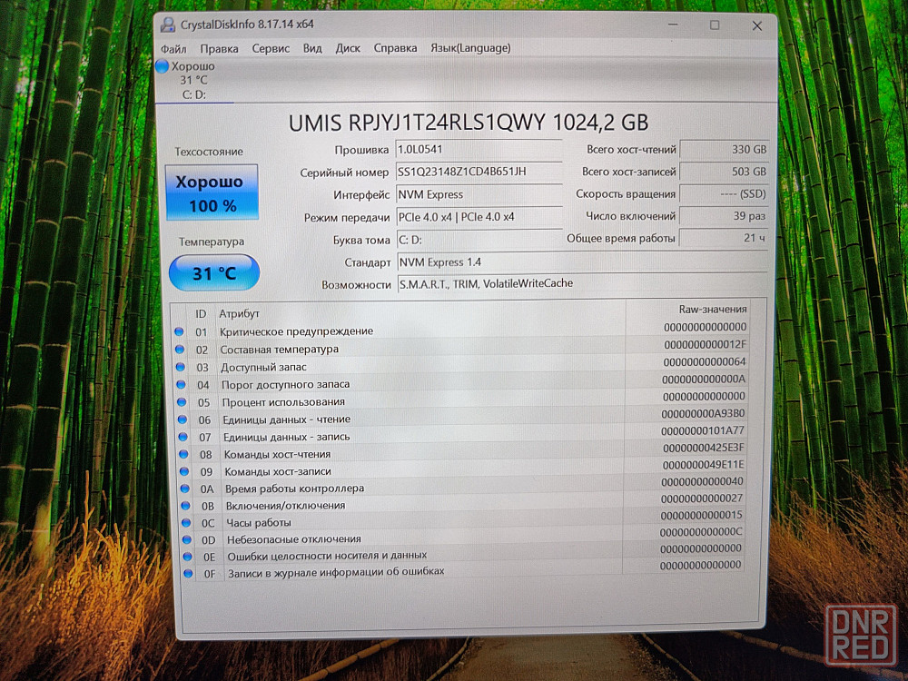This screenshot has width=908, height=681.
Task: Open the Язык(Language) menu
Action: click(470, 48)
